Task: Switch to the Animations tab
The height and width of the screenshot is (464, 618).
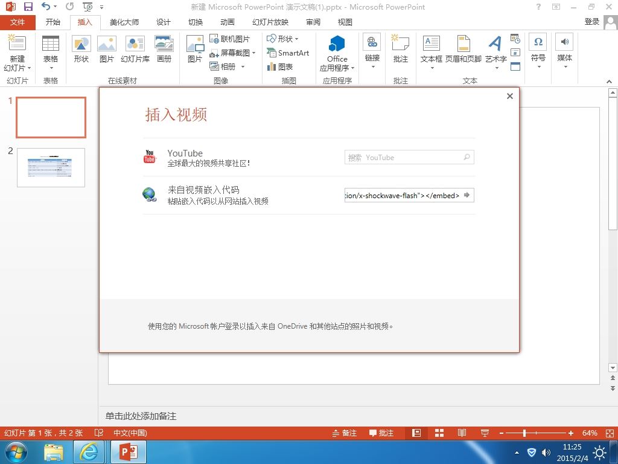Action: (x=228, y=22)
